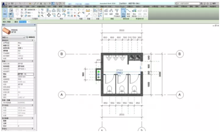This screenshot has width=221, height=133.
Task: Select the Align tool in Modify panel
Action: pos(49,10)
